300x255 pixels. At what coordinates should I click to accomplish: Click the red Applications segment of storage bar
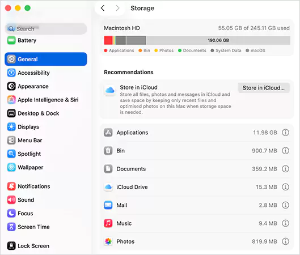pyautogui.click(x=108, y=40)
